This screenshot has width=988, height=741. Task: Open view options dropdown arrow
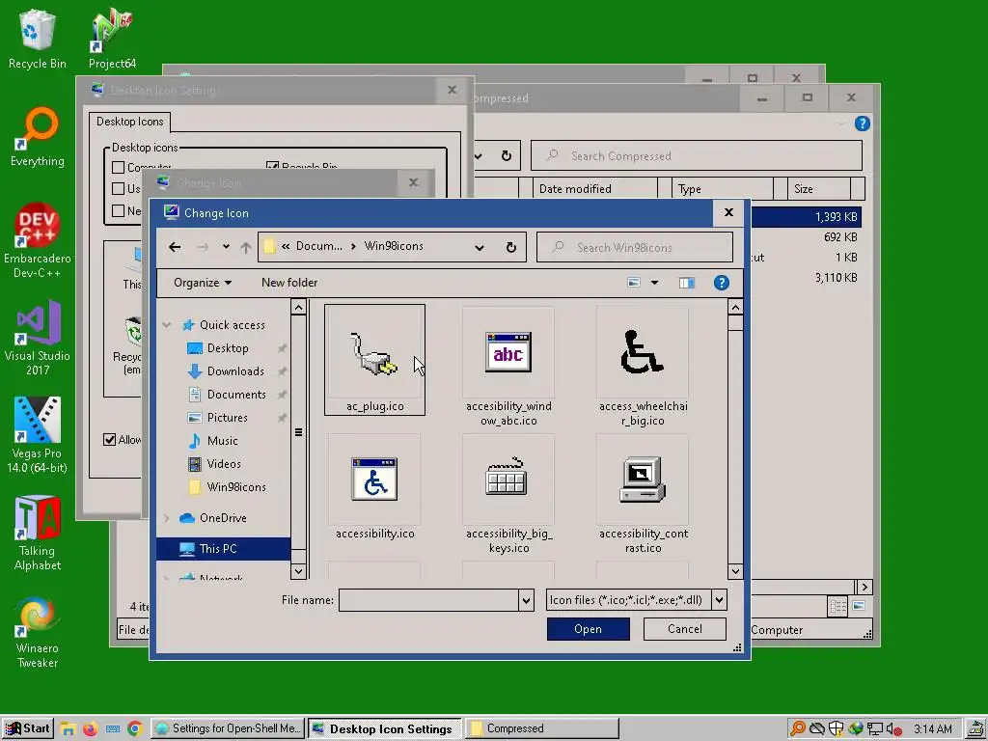(x=655, y=283)
